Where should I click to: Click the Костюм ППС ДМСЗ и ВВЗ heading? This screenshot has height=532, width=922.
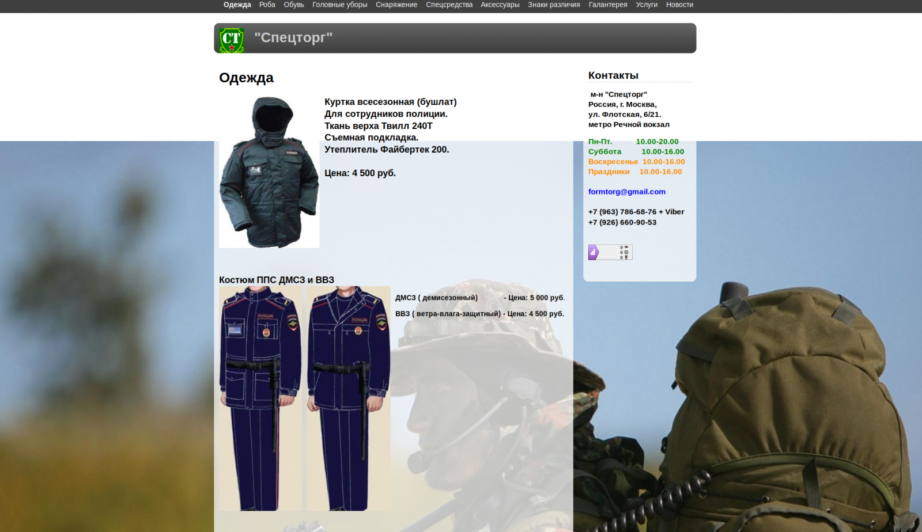(277, 280)
